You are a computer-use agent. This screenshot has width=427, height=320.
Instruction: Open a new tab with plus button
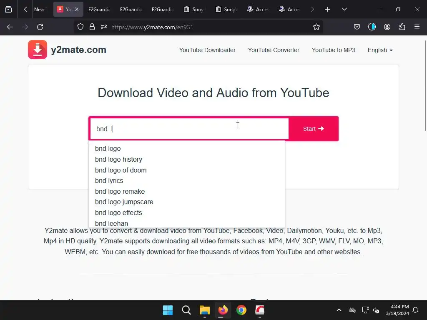[328, 9]
